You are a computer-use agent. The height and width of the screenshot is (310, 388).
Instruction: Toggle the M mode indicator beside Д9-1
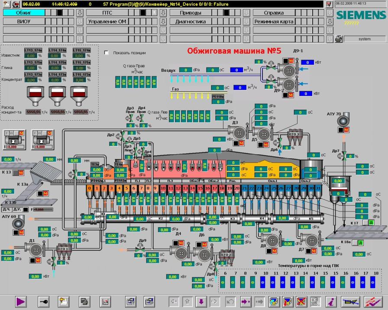click(x=291, y=61)
